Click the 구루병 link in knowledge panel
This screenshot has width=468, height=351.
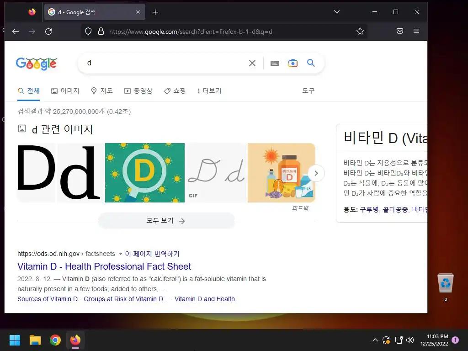click(369, 210)
